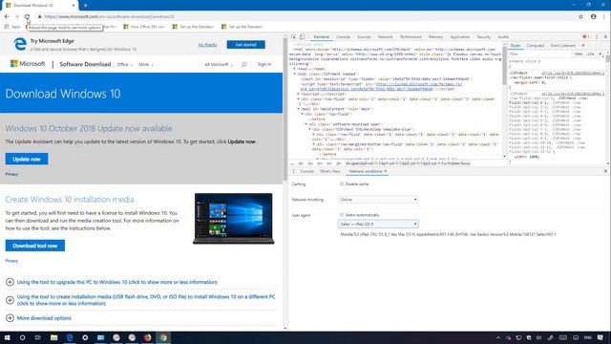
Task: Click Download tool now button
Action: click(x=35, y=246)
